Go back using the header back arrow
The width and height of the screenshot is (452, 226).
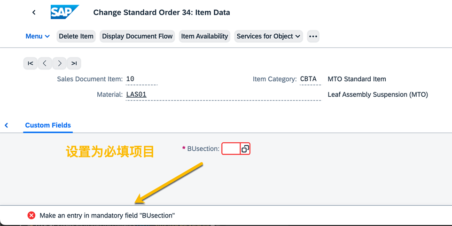tap(34, 12)
